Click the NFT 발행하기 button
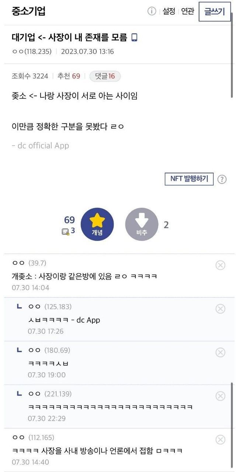 tap(189, 179)
